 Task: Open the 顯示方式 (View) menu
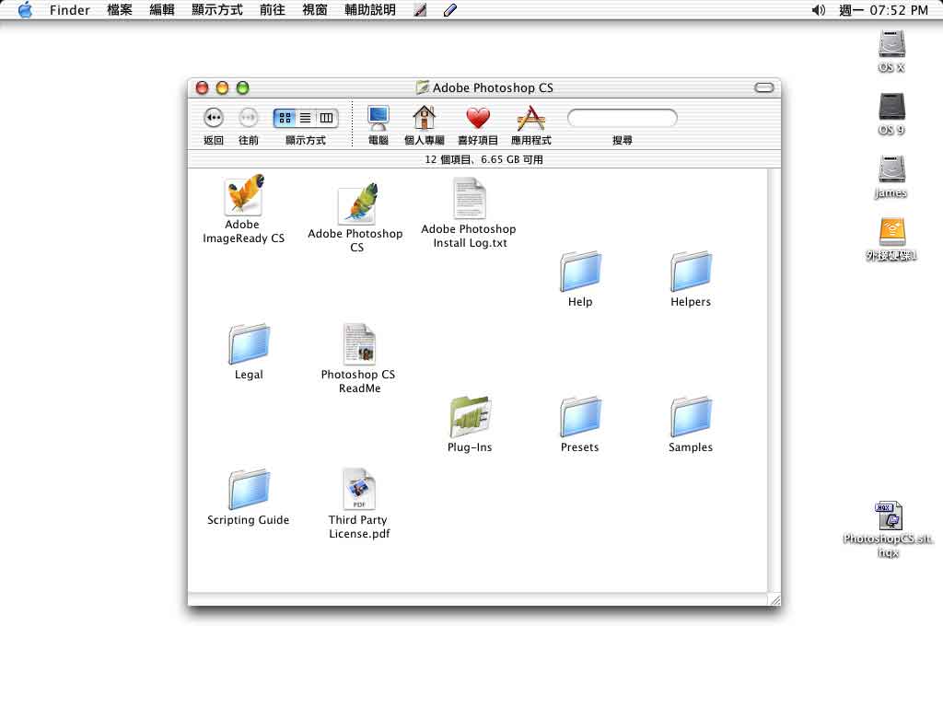217,9
